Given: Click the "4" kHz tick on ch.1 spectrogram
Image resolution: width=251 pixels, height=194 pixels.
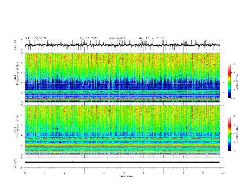Looking at the screenshot, I should click(x=22, y=83).
